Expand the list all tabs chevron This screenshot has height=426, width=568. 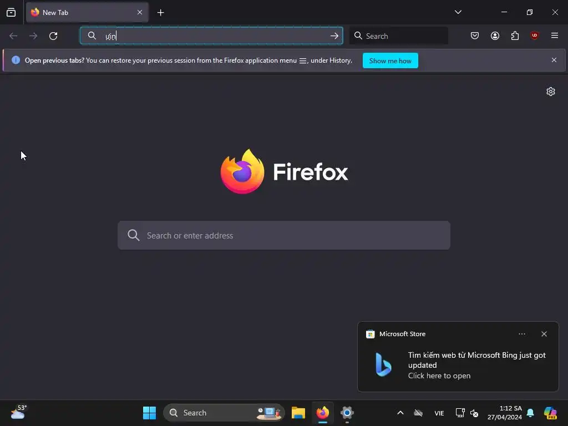pos(458,12)
